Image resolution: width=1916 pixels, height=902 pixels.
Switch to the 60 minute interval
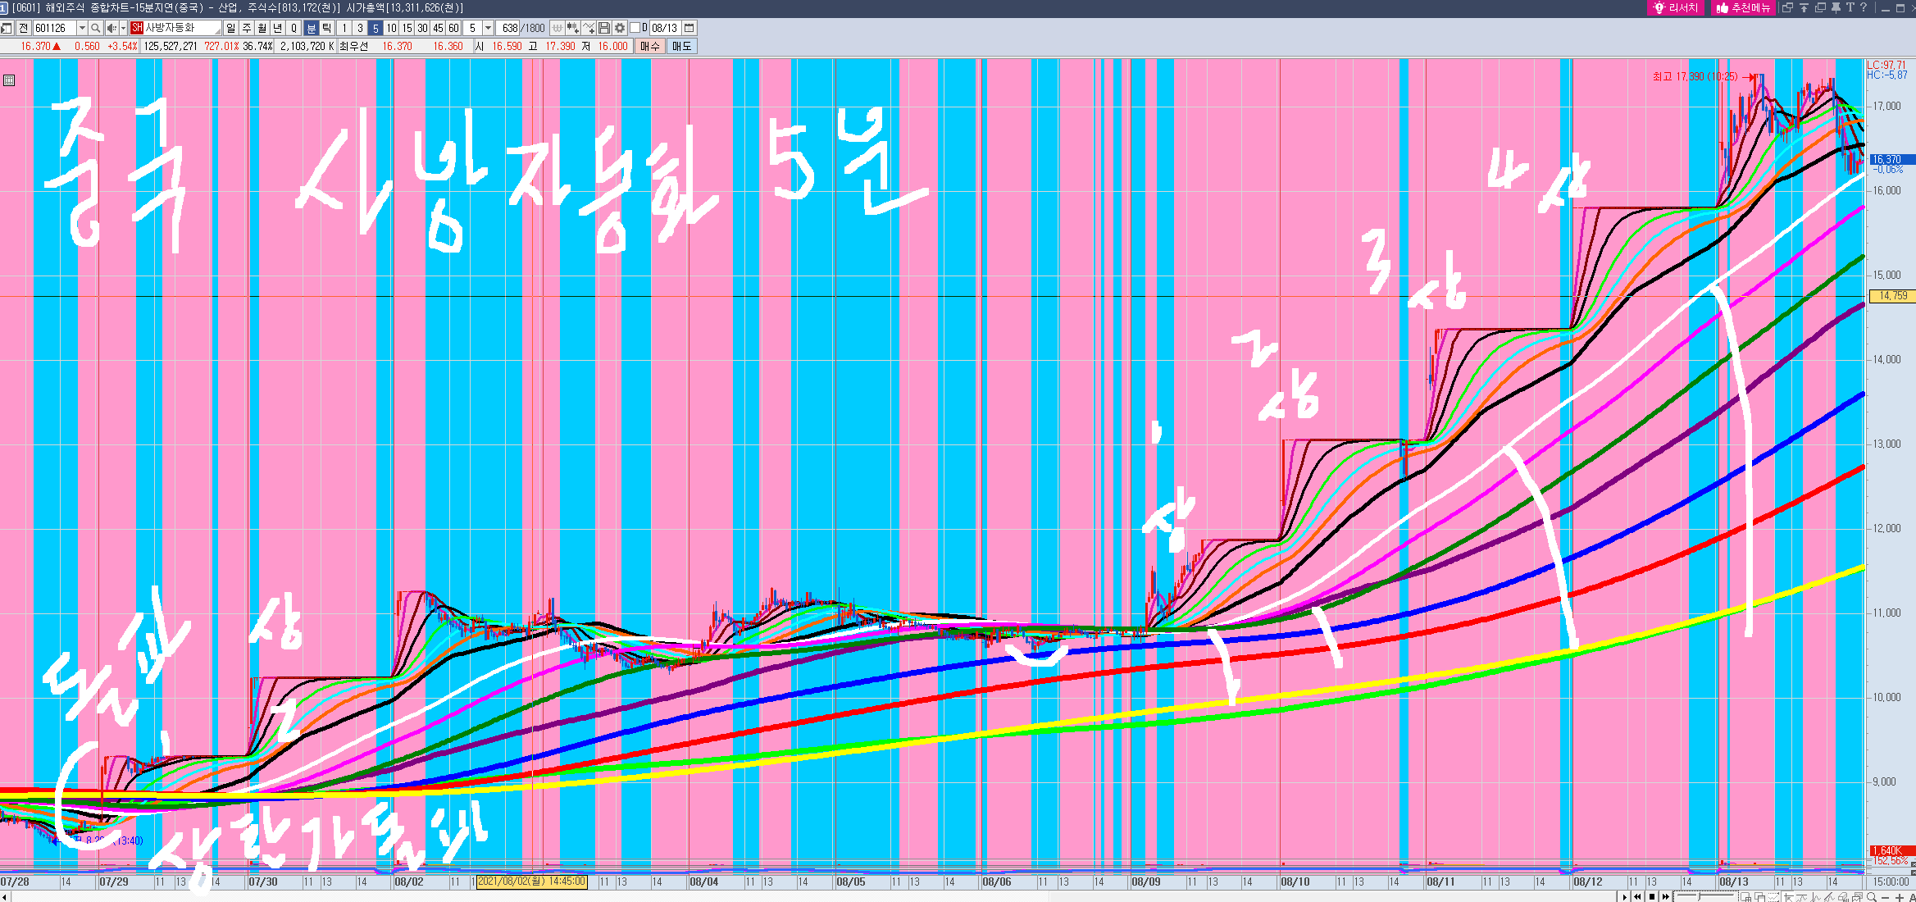453,28
